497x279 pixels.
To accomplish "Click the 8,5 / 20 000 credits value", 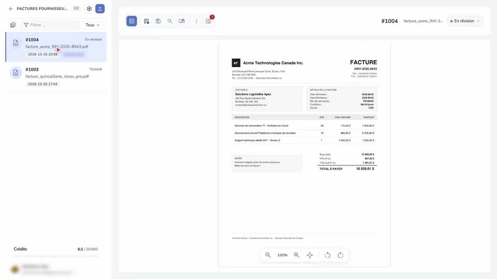I will pos(88,249).
